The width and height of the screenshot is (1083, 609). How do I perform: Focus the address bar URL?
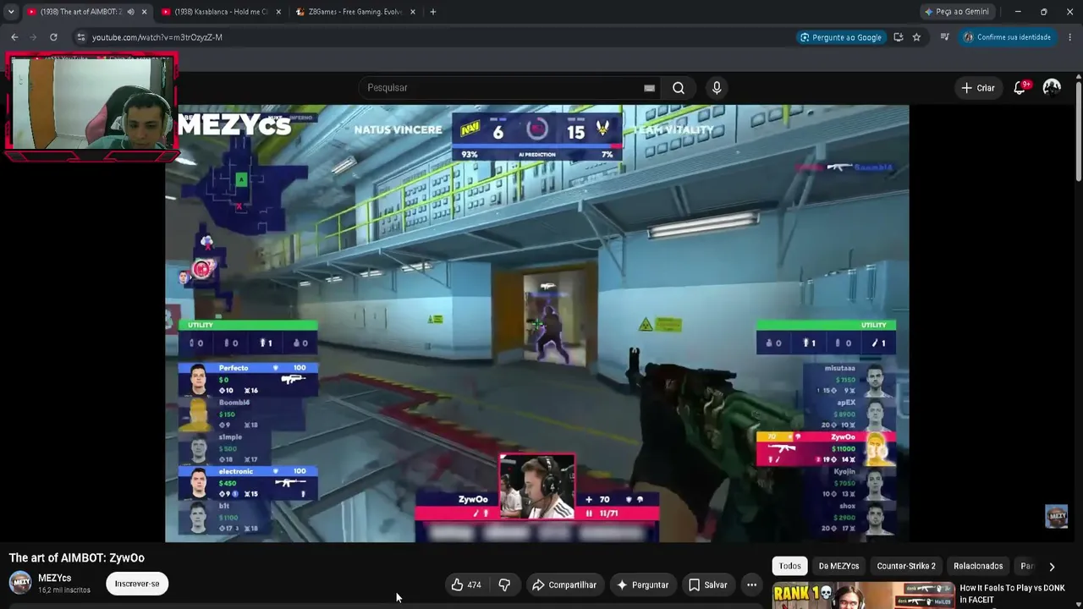[157, 37]
